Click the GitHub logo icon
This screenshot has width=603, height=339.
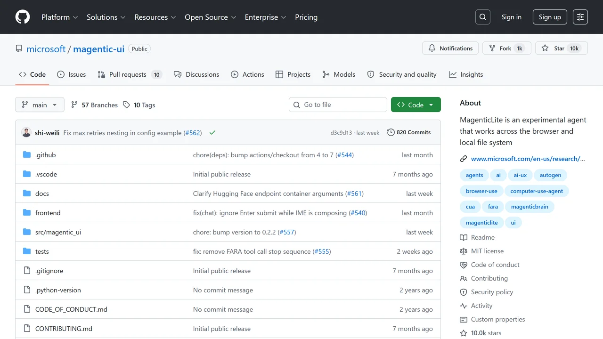[x=23, y=17]
